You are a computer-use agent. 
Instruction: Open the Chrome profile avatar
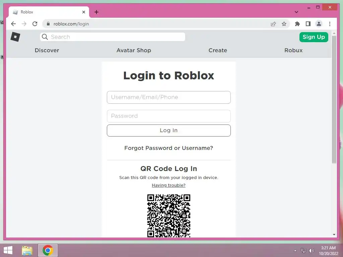[x=319, y=24]
